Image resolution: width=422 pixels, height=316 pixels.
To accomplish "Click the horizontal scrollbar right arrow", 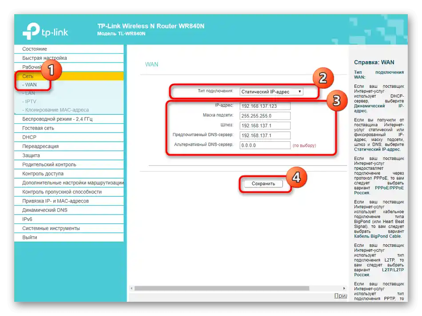I will 344,289.
